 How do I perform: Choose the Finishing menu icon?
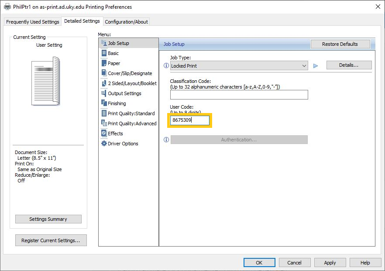[104, 103]
